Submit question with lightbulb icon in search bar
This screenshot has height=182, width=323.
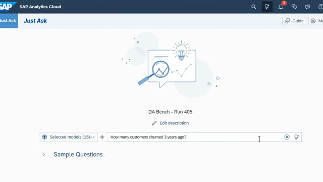pos(296,137)
